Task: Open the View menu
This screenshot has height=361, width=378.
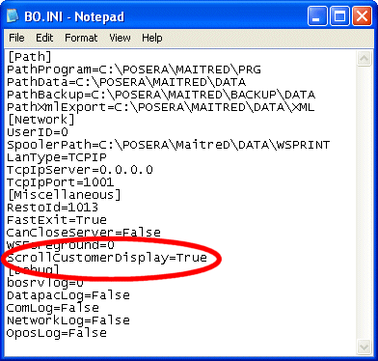Action: tap(120, 38)
